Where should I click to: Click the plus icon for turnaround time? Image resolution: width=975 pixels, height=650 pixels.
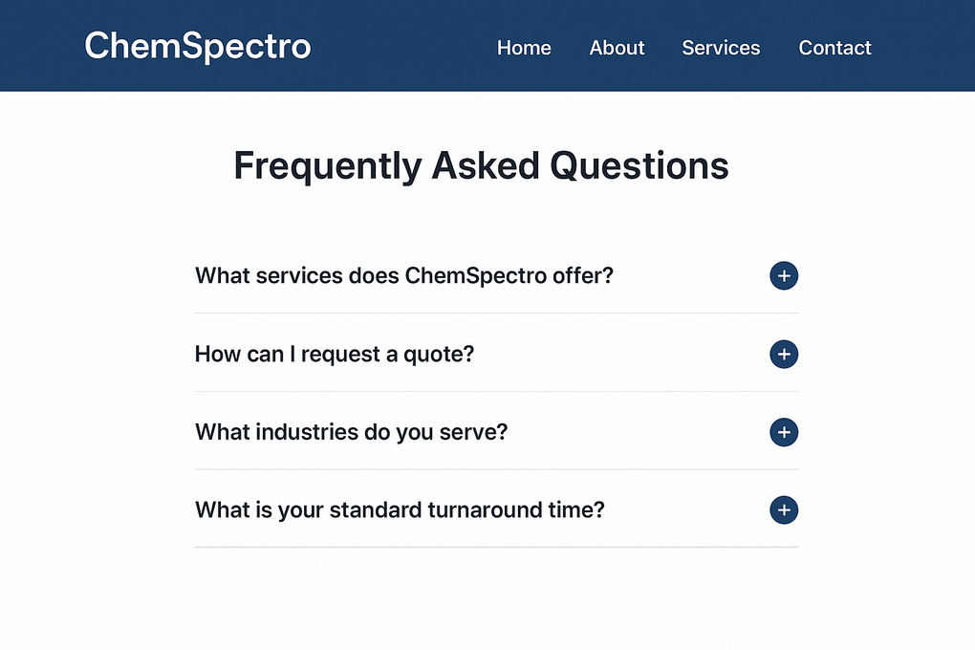784,510
